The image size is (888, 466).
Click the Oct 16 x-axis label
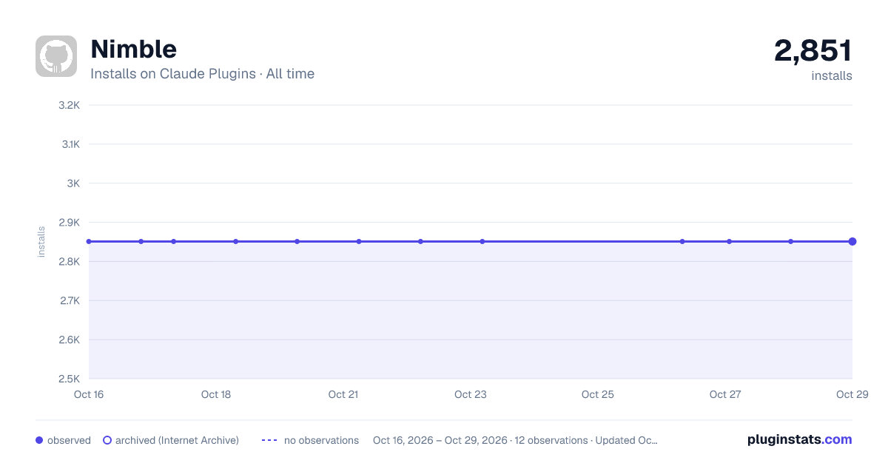pyautogui.click(x=89, y=394)
